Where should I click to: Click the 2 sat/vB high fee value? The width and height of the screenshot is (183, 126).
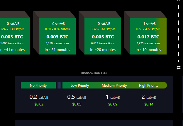click(x=149, y=97)
